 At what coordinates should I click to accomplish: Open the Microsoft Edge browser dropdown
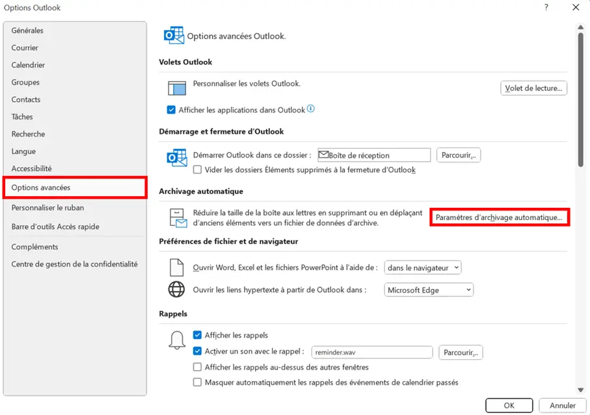click(429, 290)
